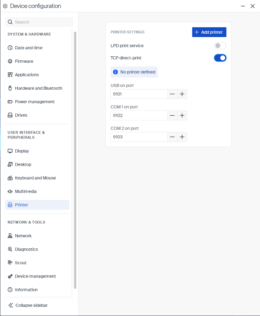
Task: Click the Search field in sidebar
Action: [39, 22]
